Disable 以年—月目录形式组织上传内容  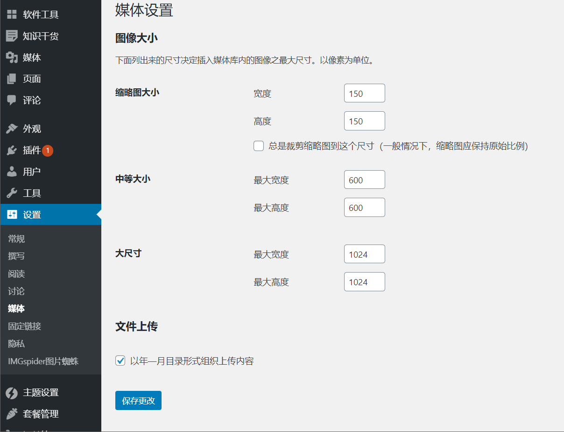(x=120, y=360)
